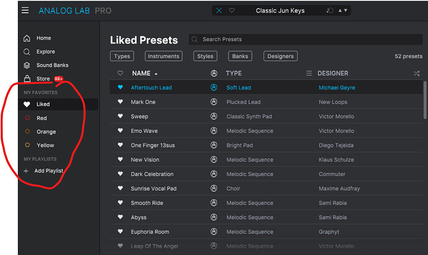Sort by liked using header heart icon
428x255 pixels.
pyautogui.click(x=120, y=73)
